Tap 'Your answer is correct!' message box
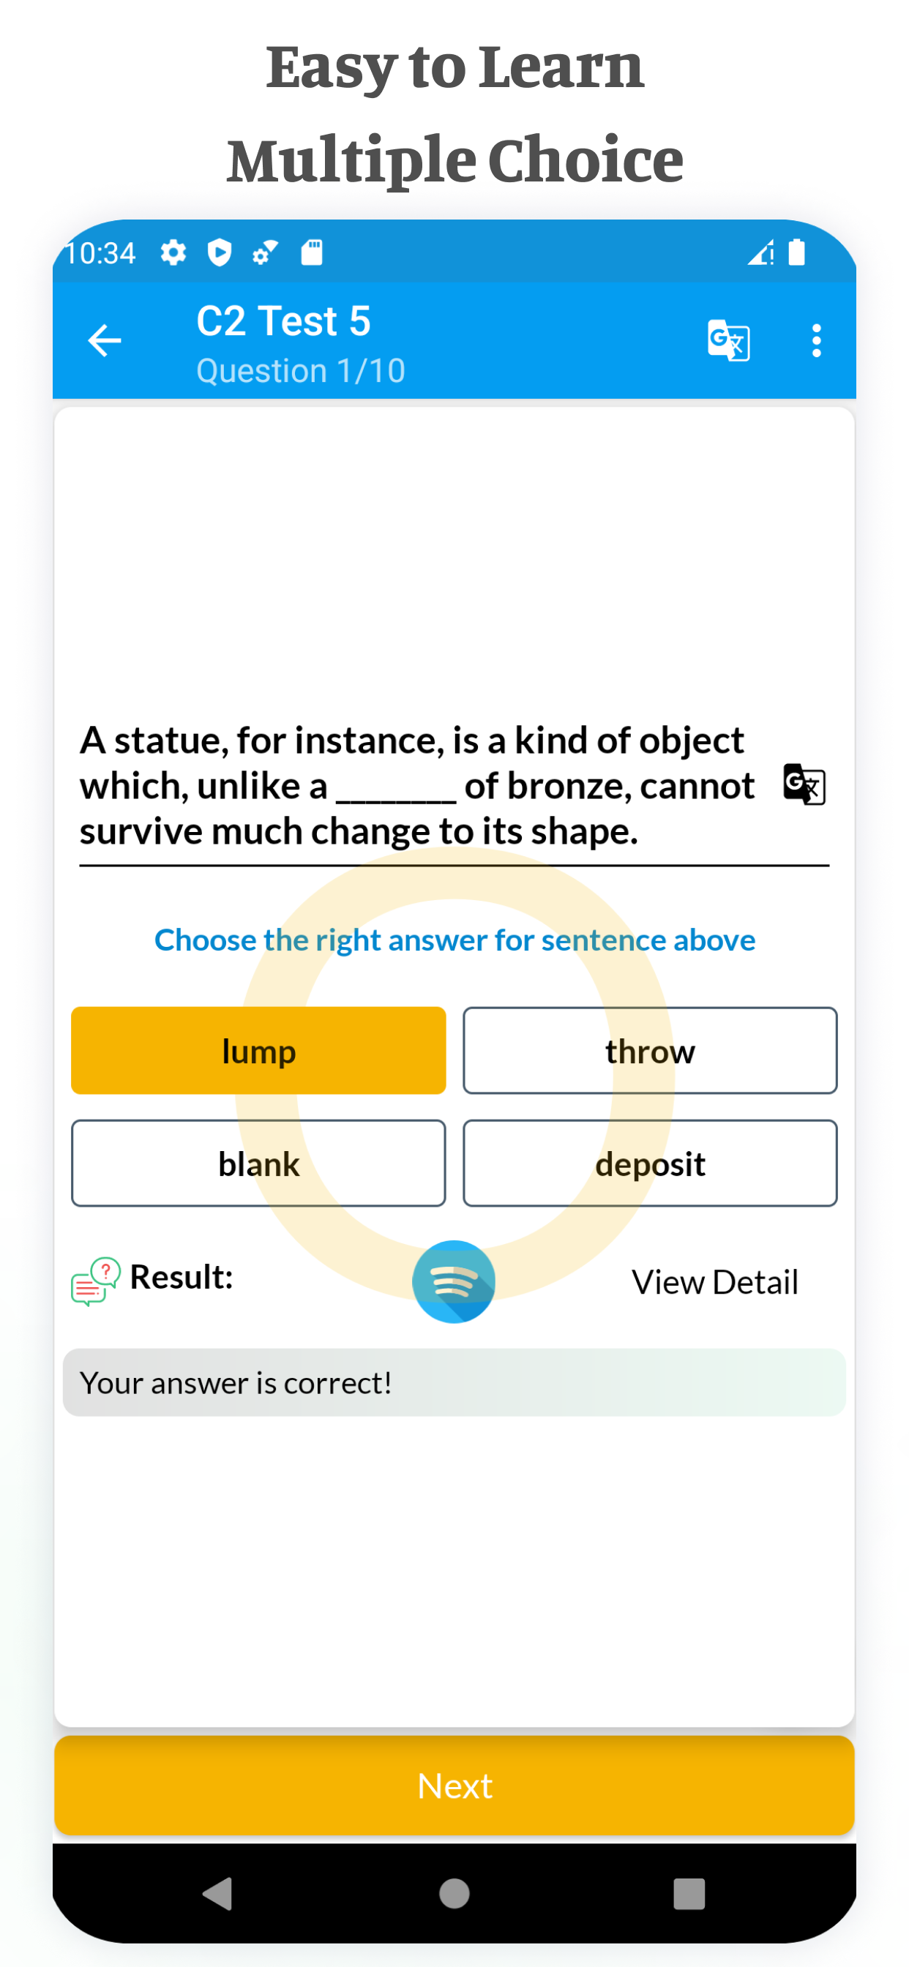Screen dimensions: 909x1967 pyautogui.click(x=454, y=1383)
